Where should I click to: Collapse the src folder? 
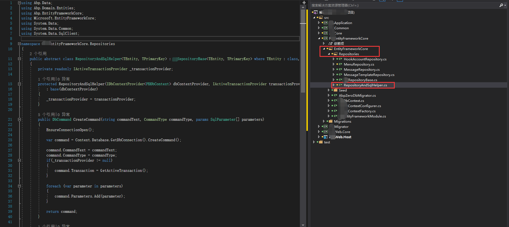(314, 17)
